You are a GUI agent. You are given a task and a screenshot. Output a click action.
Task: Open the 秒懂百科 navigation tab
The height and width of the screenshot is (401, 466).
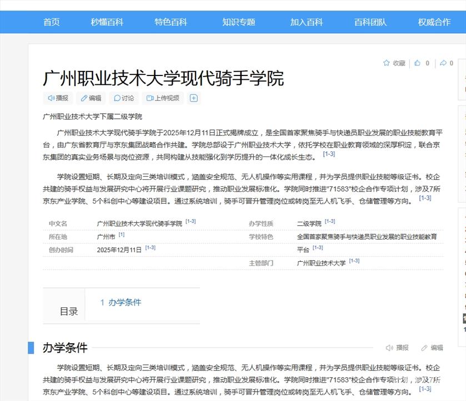tap(107, 22)
